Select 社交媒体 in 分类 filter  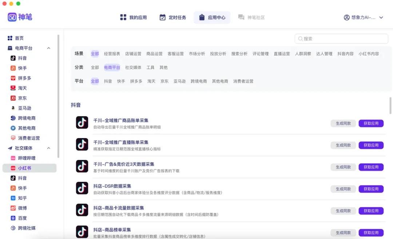click(133, 67)
